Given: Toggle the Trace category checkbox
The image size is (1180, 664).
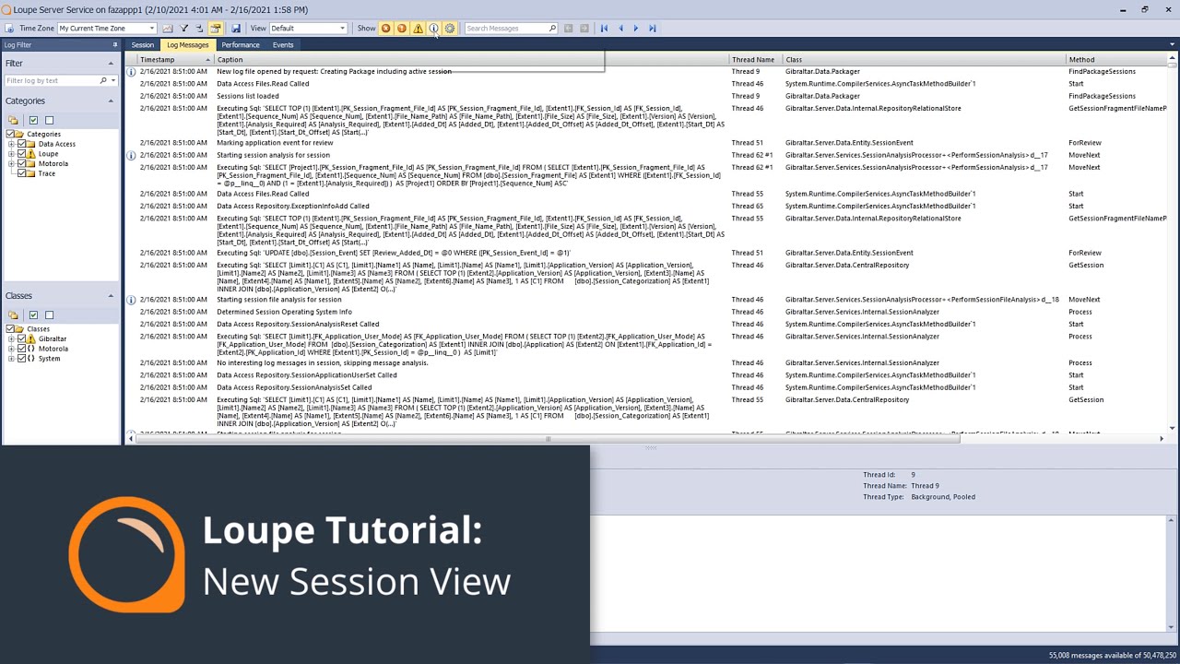Looking at the screenshot, I should [x=22, y=173].
